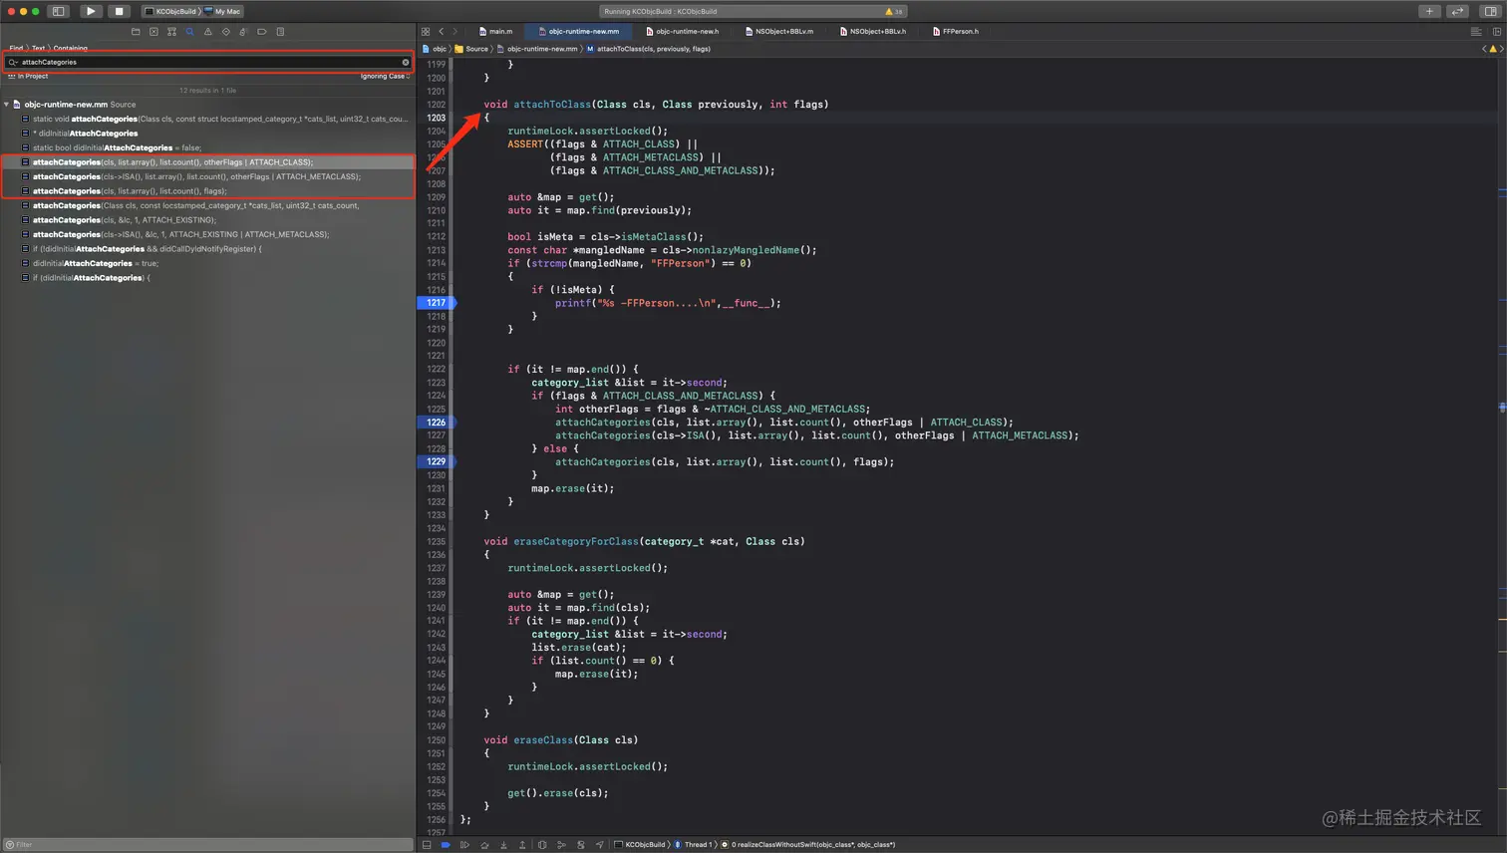The height and width of the screenshot is (853, 1507).
Task: Open the search options magnifier menu
Action: tap(13, 62)
